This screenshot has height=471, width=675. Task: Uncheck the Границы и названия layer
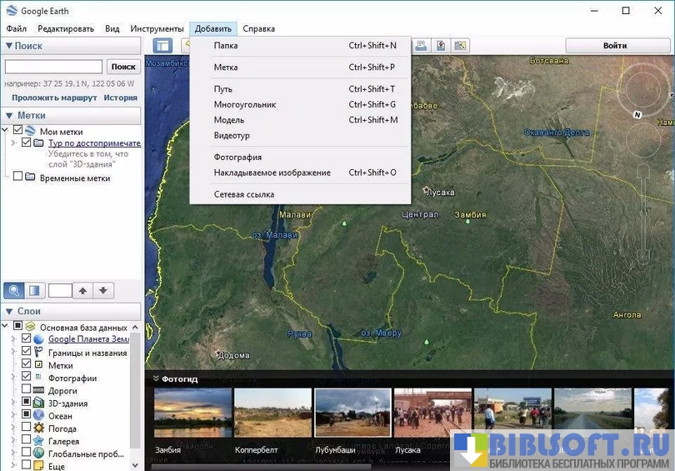(27, 353)
